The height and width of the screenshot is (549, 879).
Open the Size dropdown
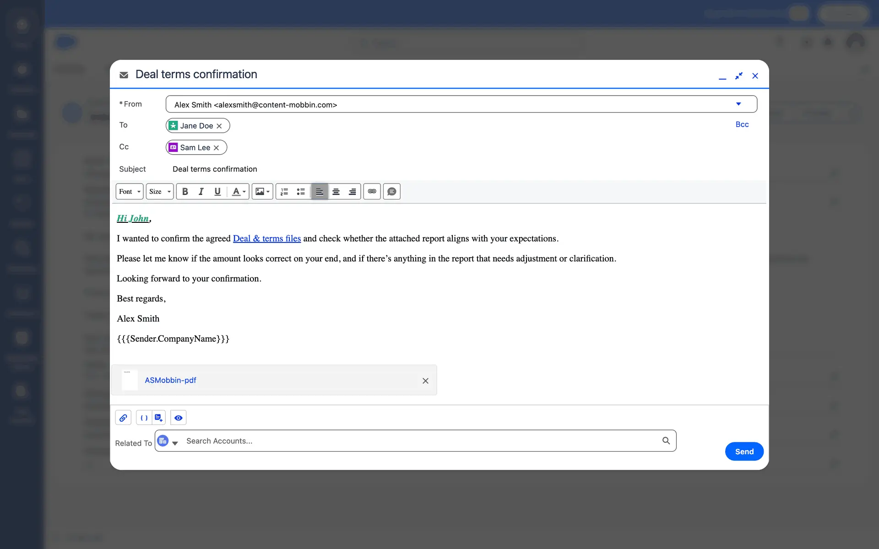(160, 192)
